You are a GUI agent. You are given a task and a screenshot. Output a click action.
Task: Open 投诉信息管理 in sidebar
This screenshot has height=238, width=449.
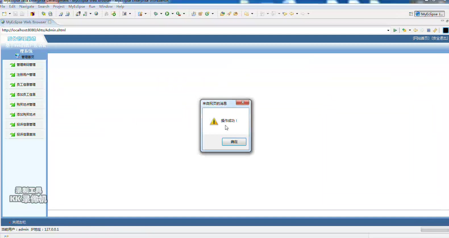[x=26, y=124]
